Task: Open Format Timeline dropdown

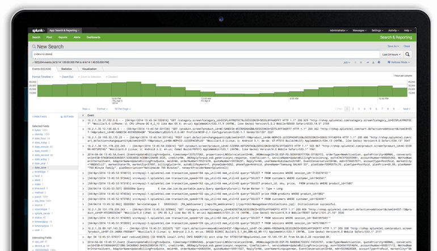Action: click(43, 77)
